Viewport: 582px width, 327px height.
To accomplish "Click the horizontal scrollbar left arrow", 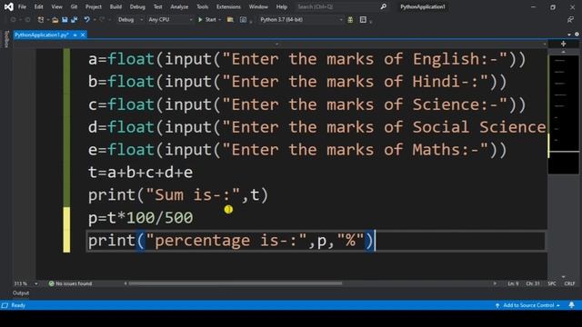I will [x=125, y=283].
